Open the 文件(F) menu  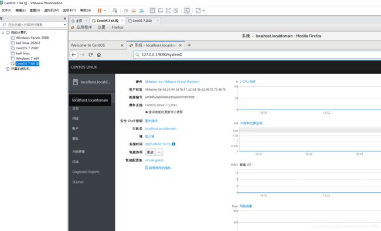[6, 10]
